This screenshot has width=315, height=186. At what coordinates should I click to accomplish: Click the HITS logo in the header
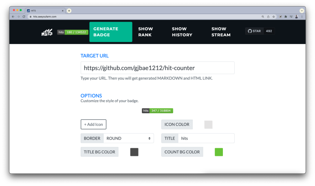tap(47, 32)
